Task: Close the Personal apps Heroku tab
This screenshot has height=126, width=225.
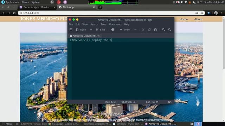Action: [x=54, y=7]
